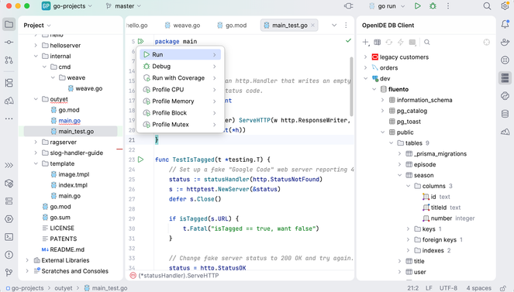Click the add data source plus icon

[x=365, y=43]
